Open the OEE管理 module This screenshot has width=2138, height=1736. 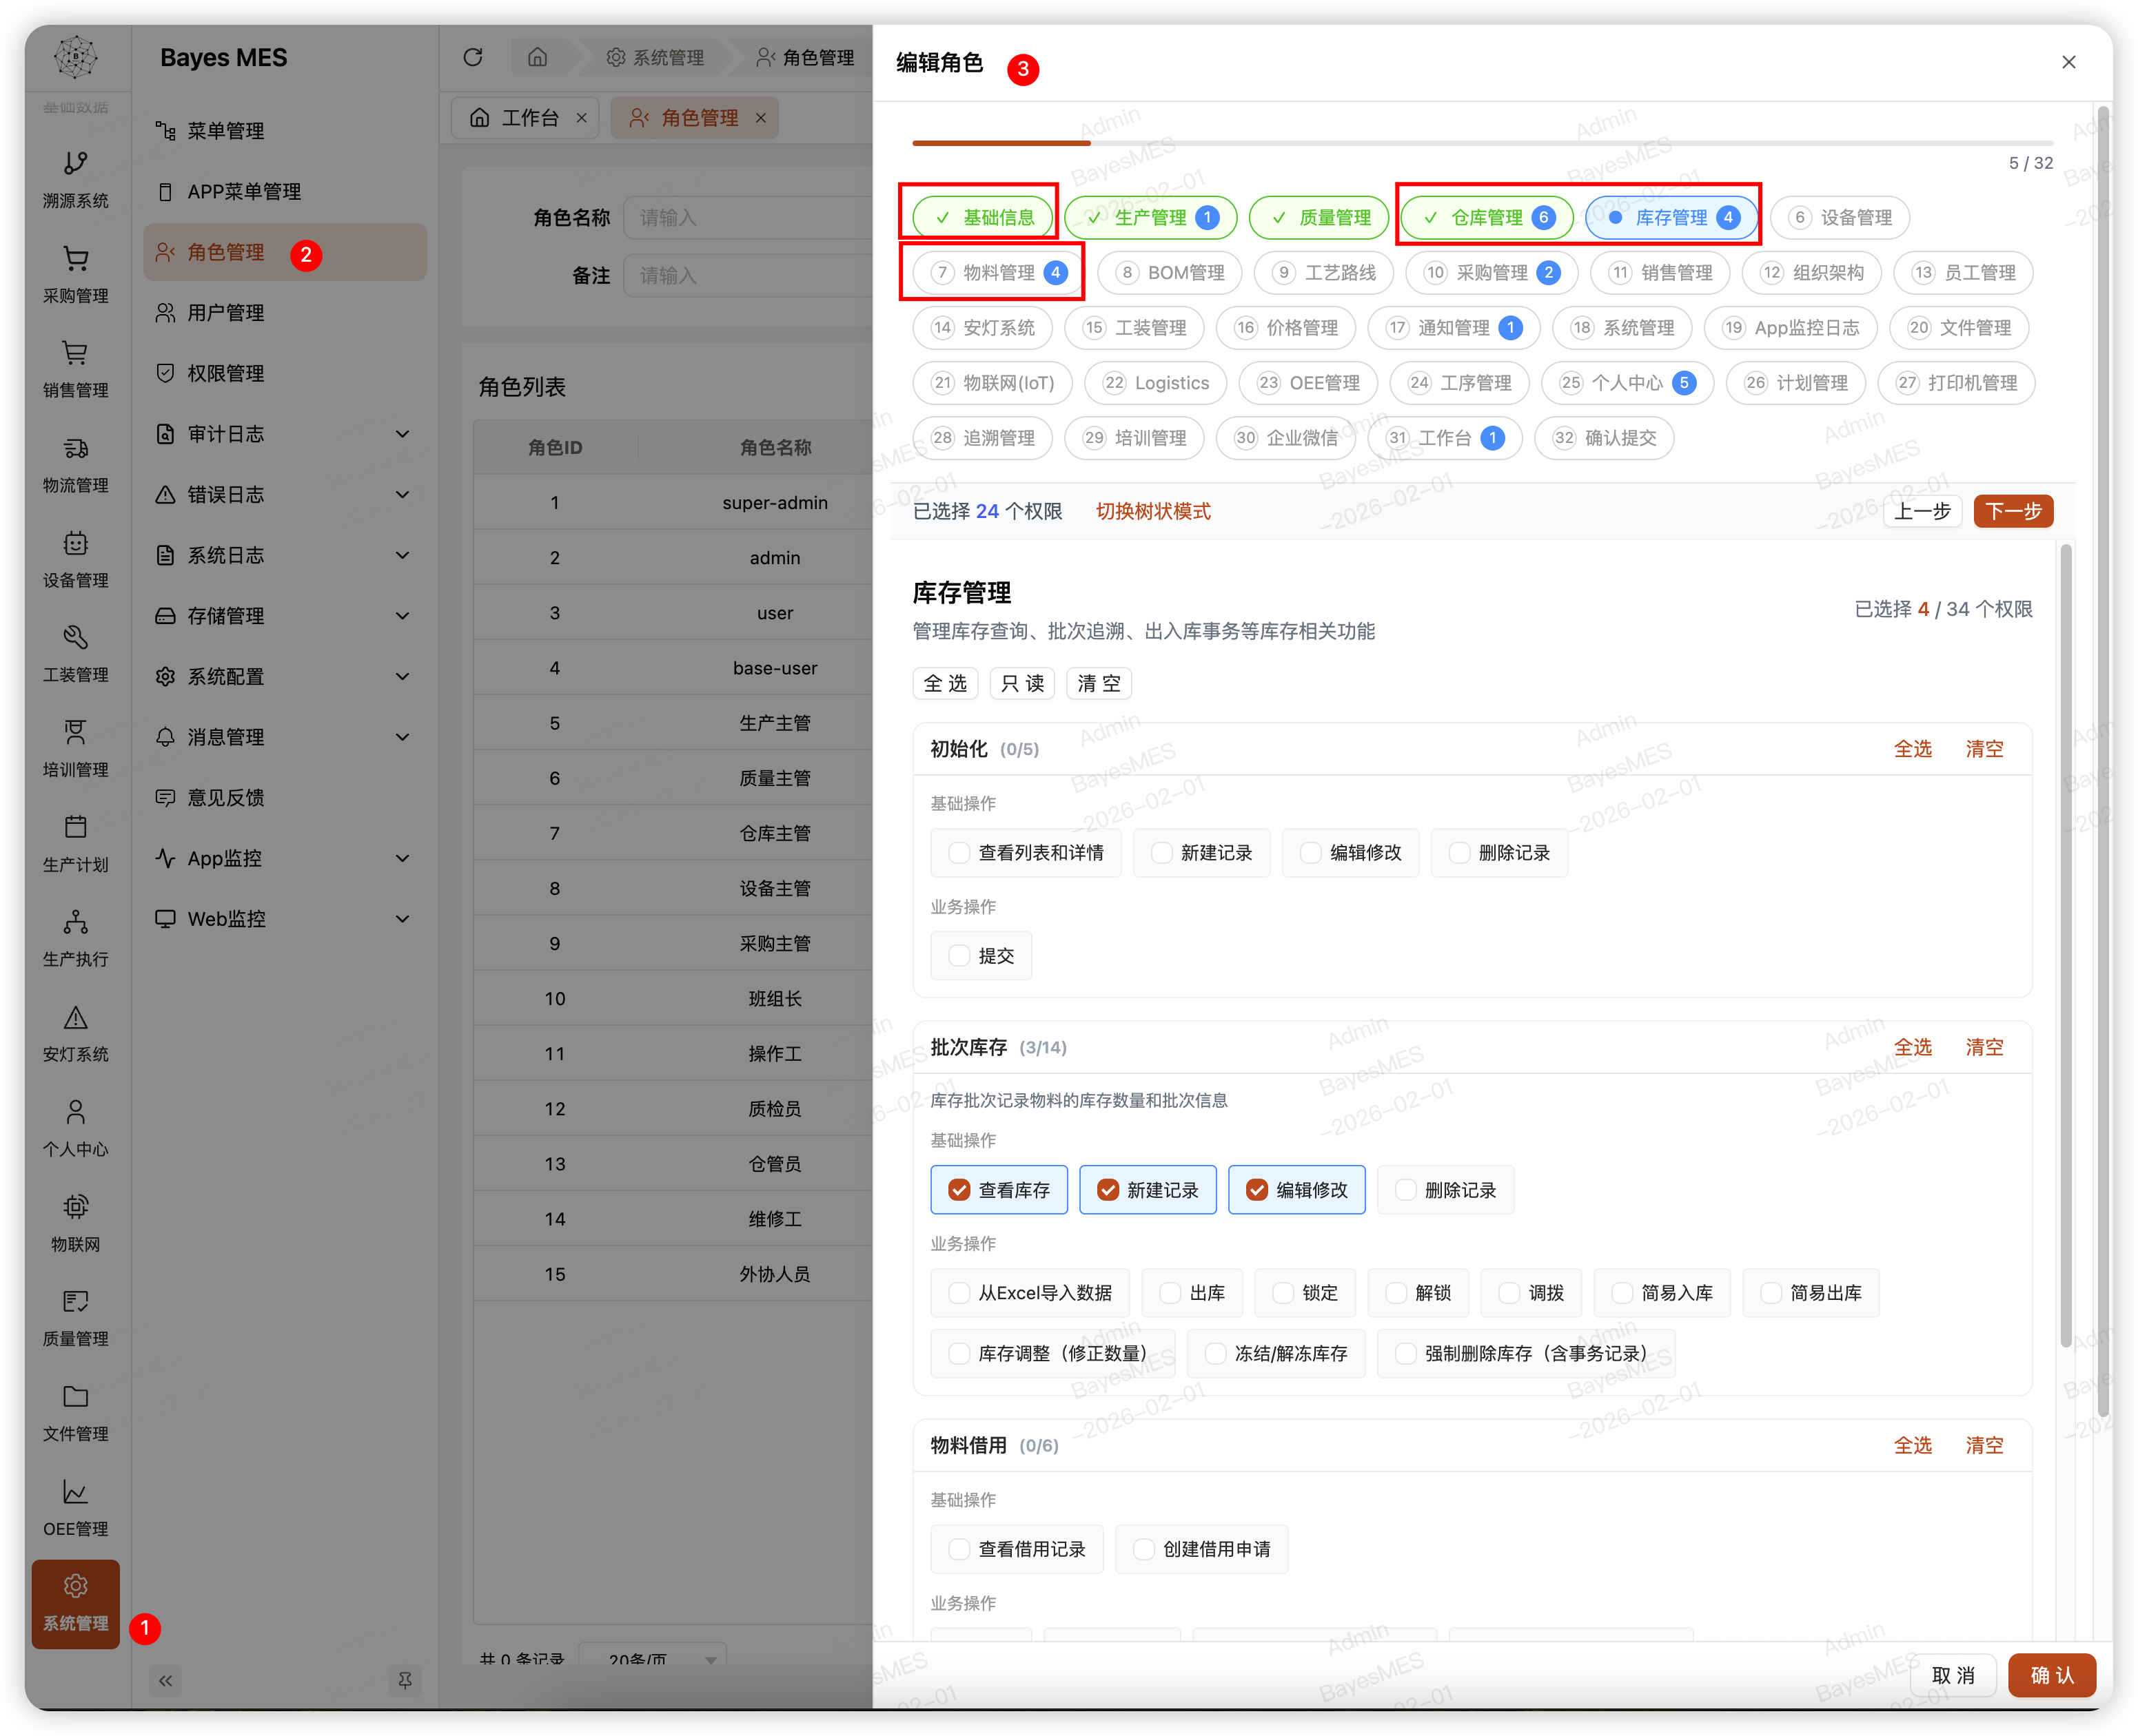(x=75, y=1507)
